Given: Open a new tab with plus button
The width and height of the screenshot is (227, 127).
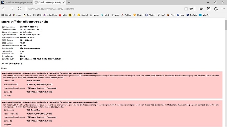Looking at the screenshot, I should [x=69, y=2].
